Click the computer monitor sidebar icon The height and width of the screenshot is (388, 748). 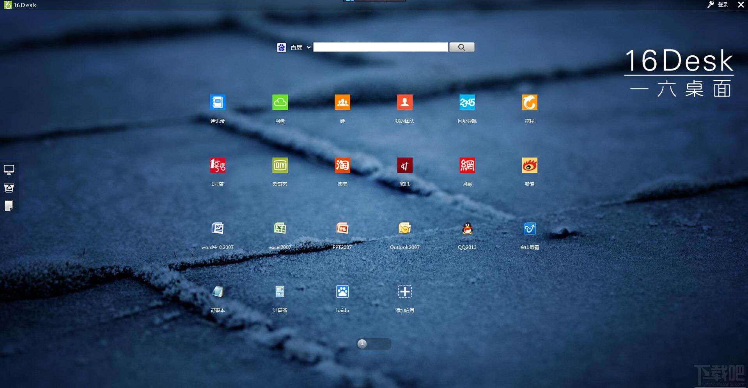9,170
